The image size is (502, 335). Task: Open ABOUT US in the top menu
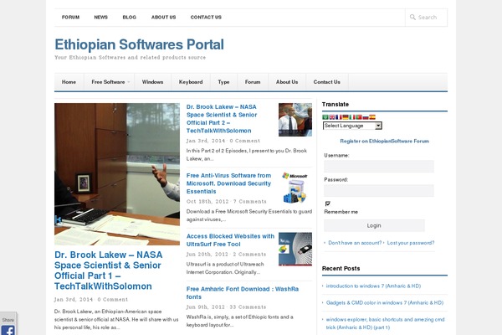coord(164,18)
